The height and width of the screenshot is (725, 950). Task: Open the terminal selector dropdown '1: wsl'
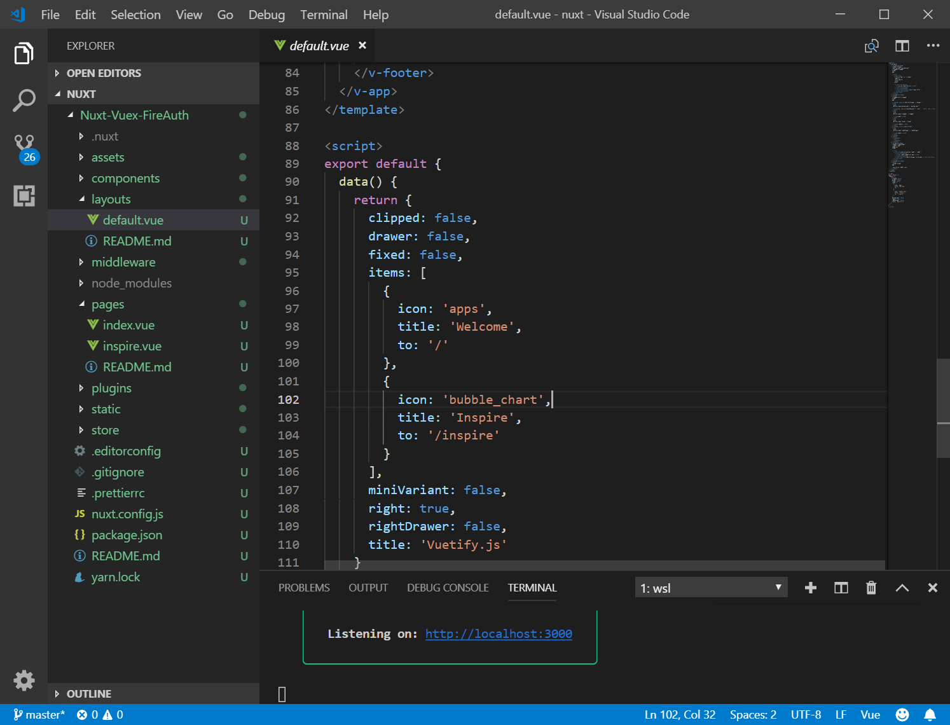coord(711,588)
